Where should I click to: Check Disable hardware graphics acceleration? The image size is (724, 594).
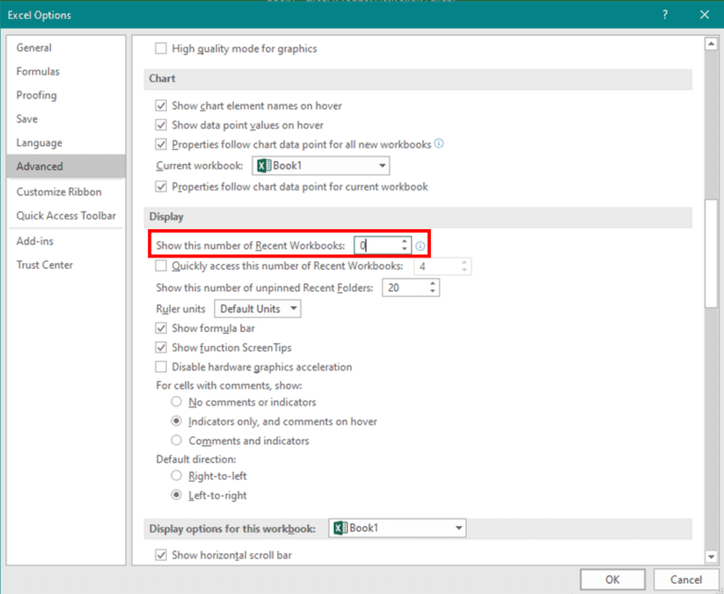[160, 367]
